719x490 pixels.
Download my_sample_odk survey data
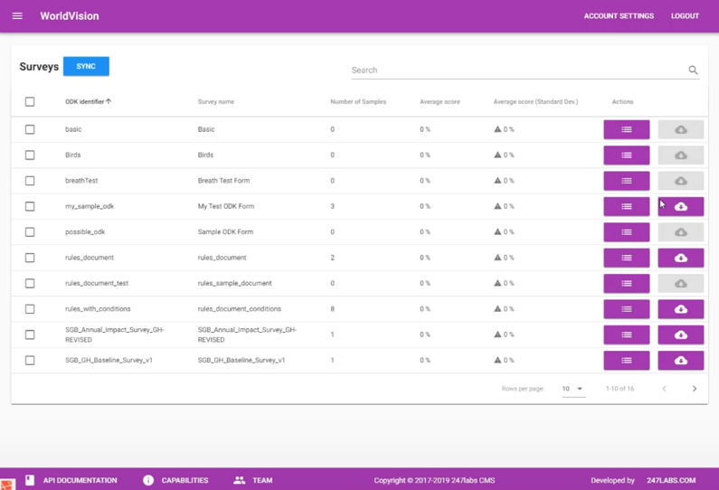pos(680,207)
